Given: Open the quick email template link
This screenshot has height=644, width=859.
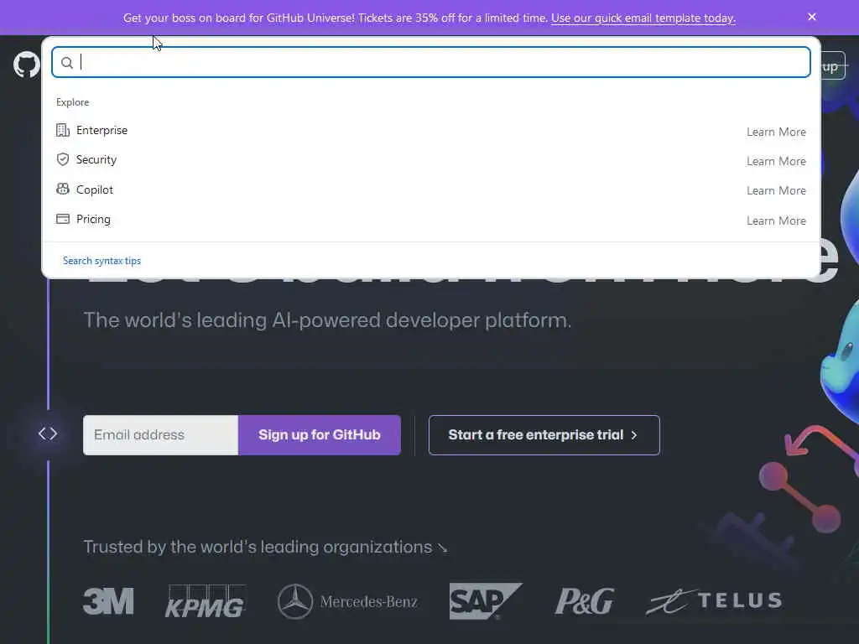Looking at the screenshot, I should [x=643, y=18].
